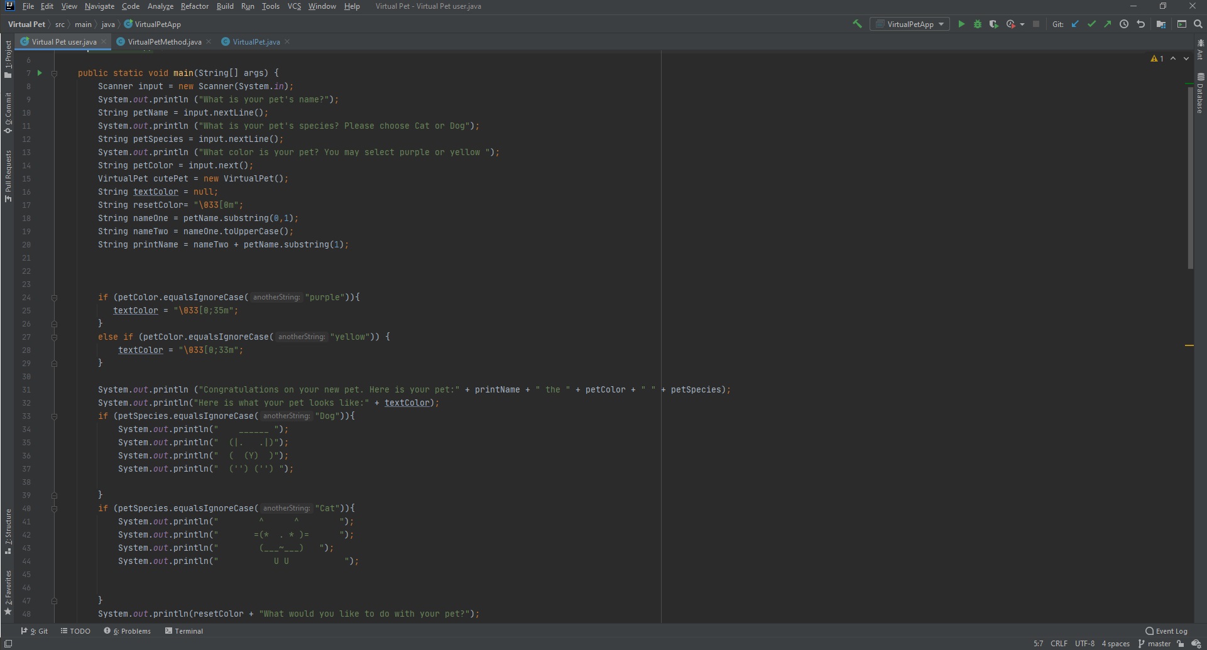Click the IDE status help-settings icon

1196,644
